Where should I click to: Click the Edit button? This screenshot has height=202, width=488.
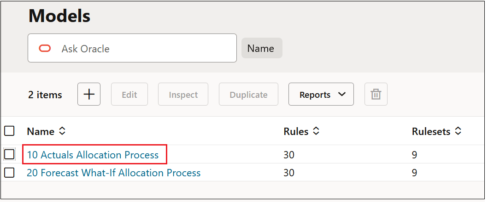[129, 95]
